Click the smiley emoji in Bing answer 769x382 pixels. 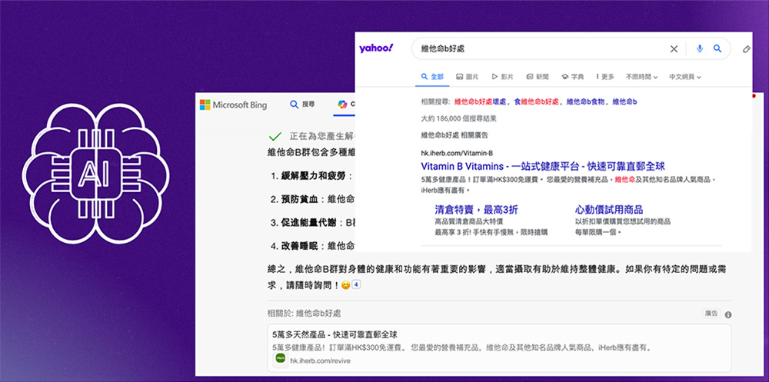pyautogui.click(x=345, y=285)
